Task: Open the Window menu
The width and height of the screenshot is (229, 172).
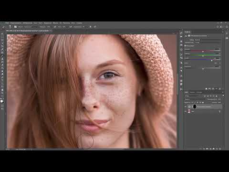Action: click(x=73, y=23)
